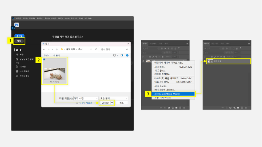The image size is (262, 147).
Task: Expand the 파일 이름 combo box
Action: click(96, 98)
